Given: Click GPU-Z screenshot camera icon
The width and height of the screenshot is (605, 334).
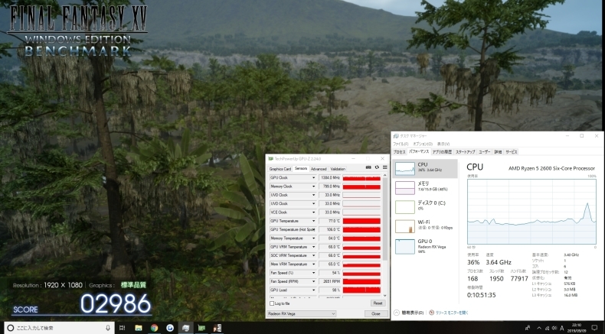Looking at the screenshot, I should click(x=368, y=167).
